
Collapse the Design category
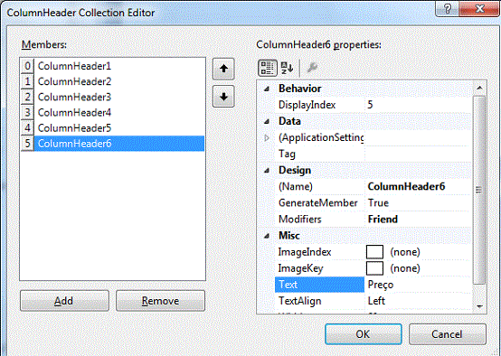[x=267, y=171]
